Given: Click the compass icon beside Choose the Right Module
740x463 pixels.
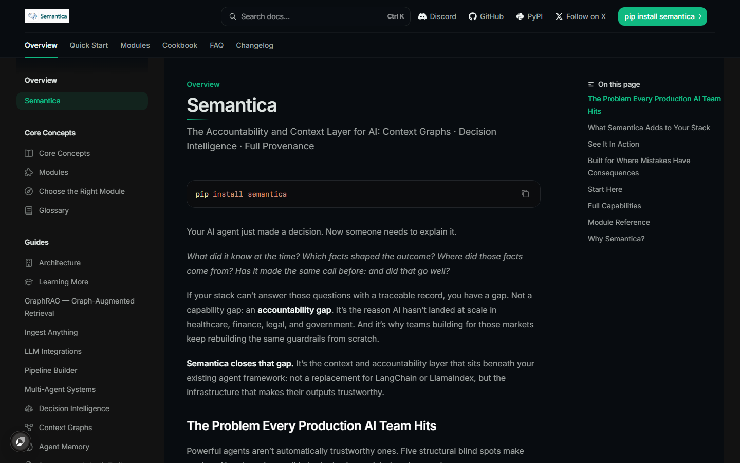Looking at the screenshot, I should (29, 191).
